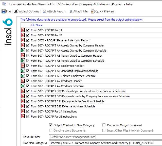Untick ROCAP Part B instructions checkbox
Image resolution: width=162 pixels, height=146 pixels.
point(28,117)
